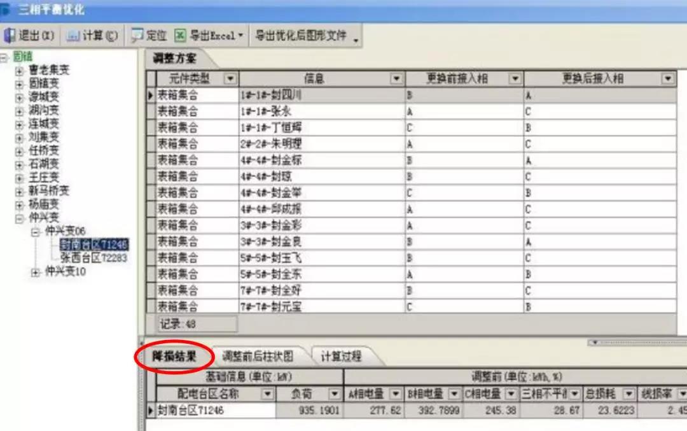
Task: Collapse the 仲兴变06 tree node
Action: [36, 232]
